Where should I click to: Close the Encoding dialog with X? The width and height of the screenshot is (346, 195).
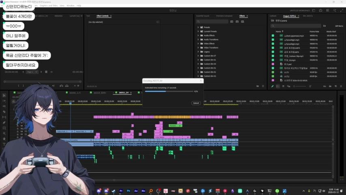click(x=201, y=81)
